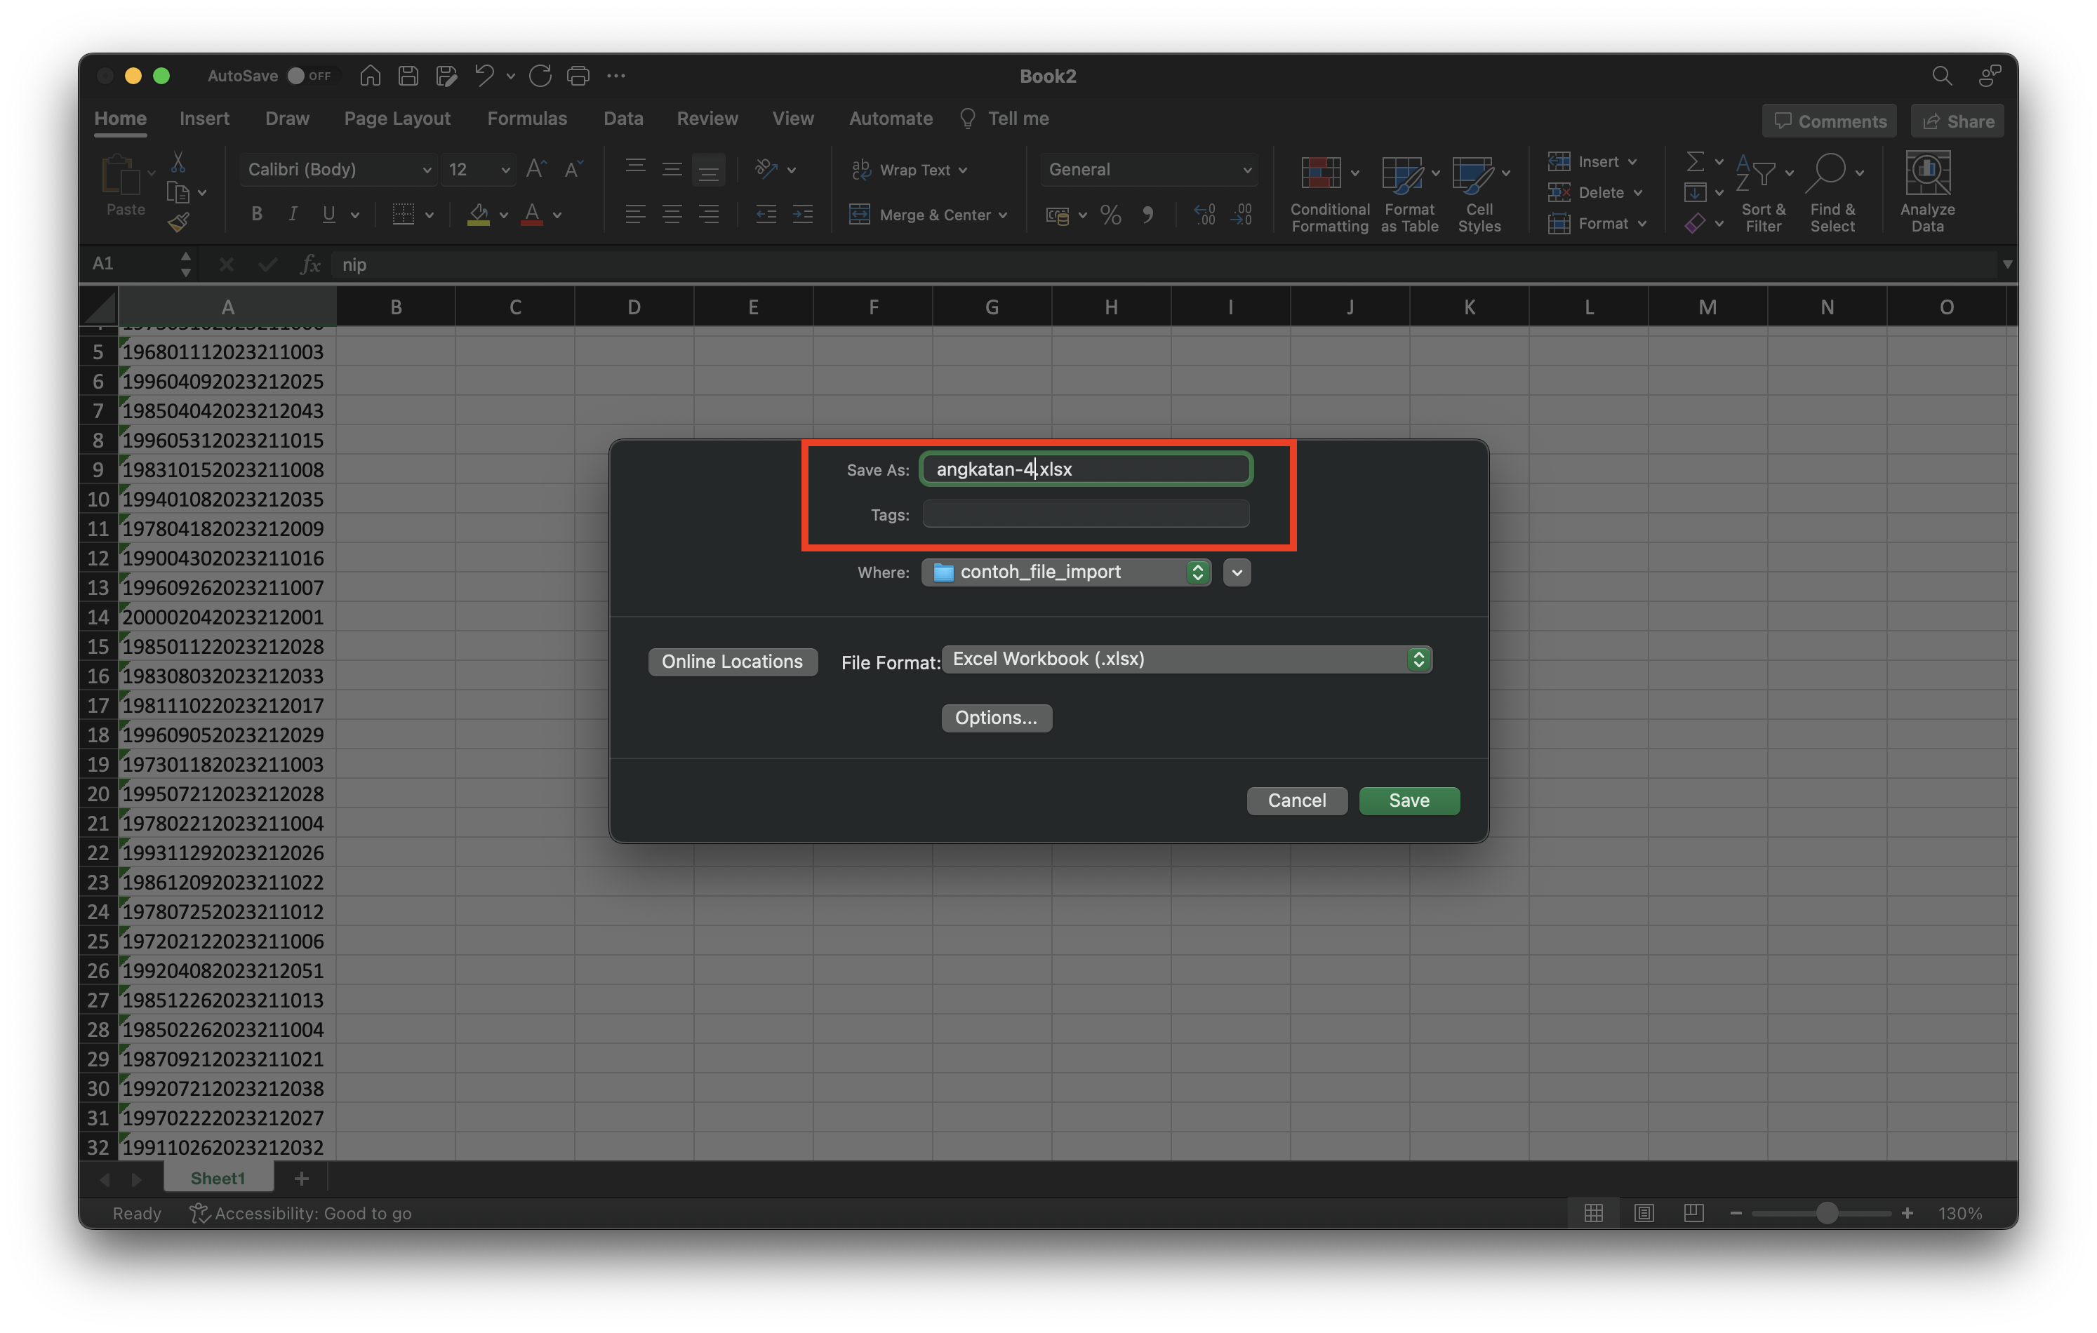Select the Sheet1 tab
The image size is (2097, 1333).
[218, 1178]
